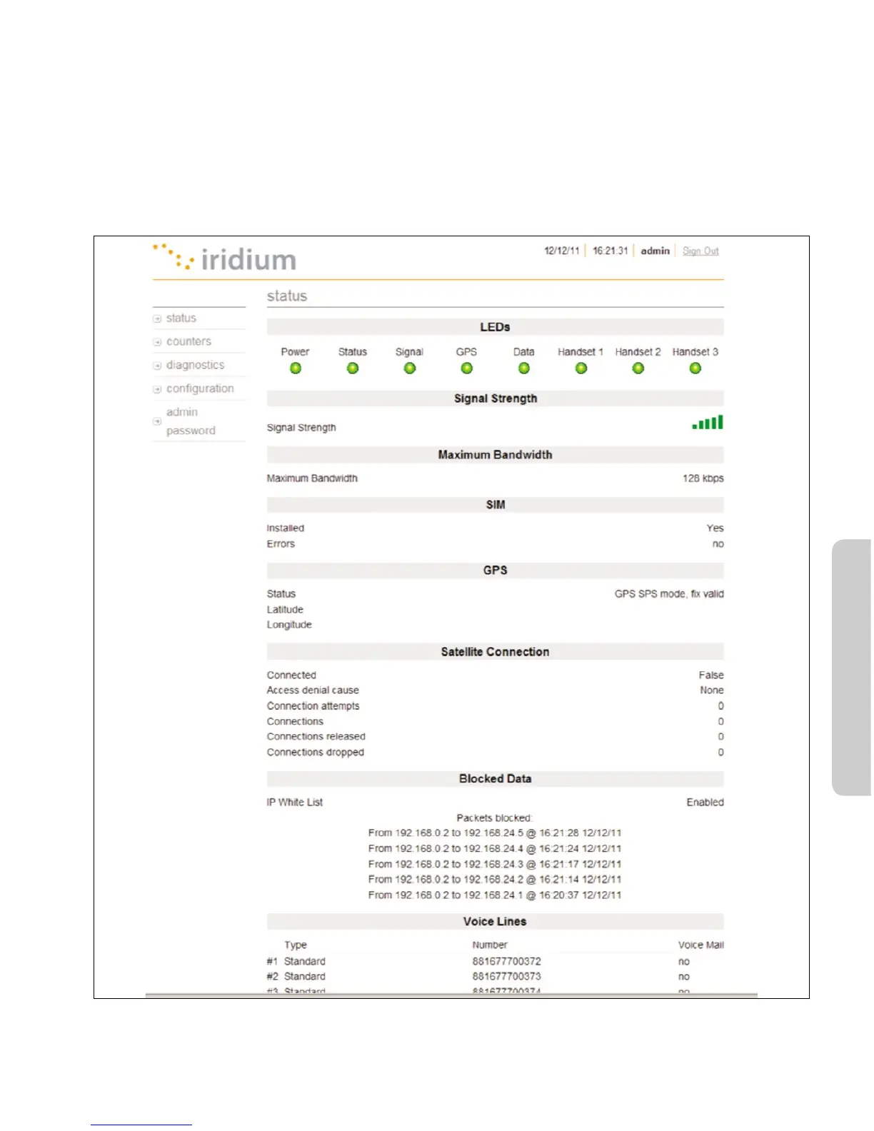The height and width of the screenshot is (1131, 874).
Task: Click the Voice Mail column header
Action: click(x=701, y=945)
